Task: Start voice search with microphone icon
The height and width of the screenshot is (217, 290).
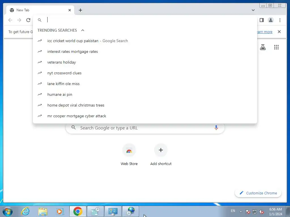Action: pyautogui.click(x=216, y=128)
